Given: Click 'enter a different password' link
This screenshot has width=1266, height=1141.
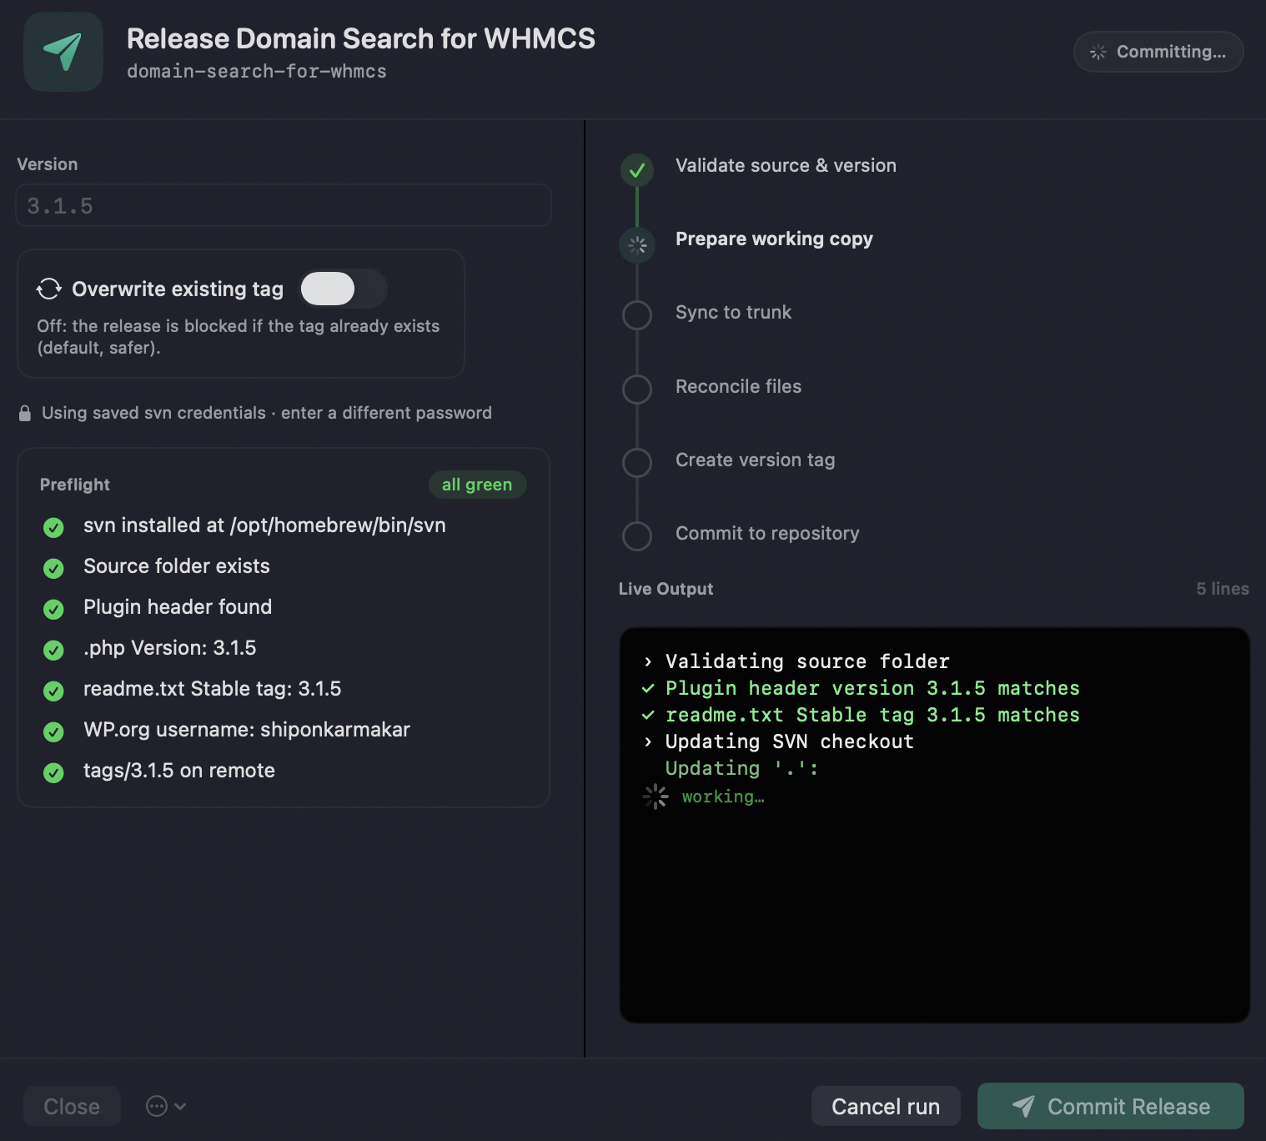Looking at the screenshot, I should [386, 413].
